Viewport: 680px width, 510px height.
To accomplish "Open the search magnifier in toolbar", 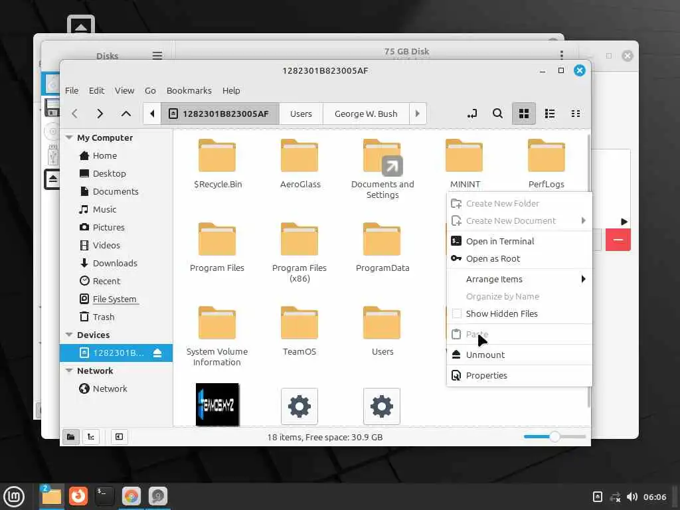I will coord(498,114).
